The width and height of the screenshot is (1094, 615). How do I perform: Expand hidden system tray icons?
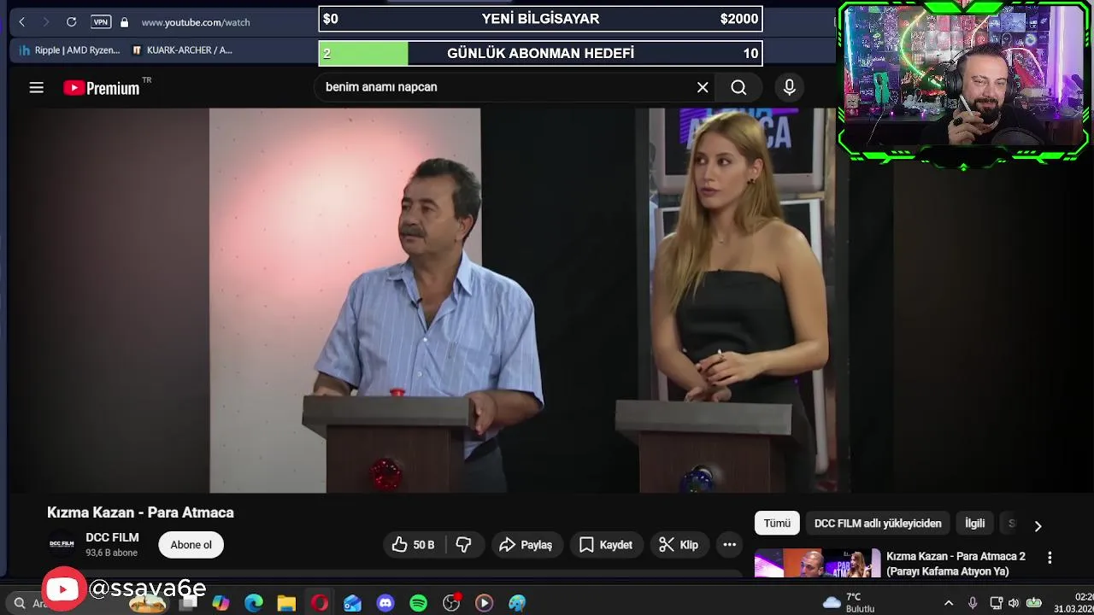(x=949, y=603)
